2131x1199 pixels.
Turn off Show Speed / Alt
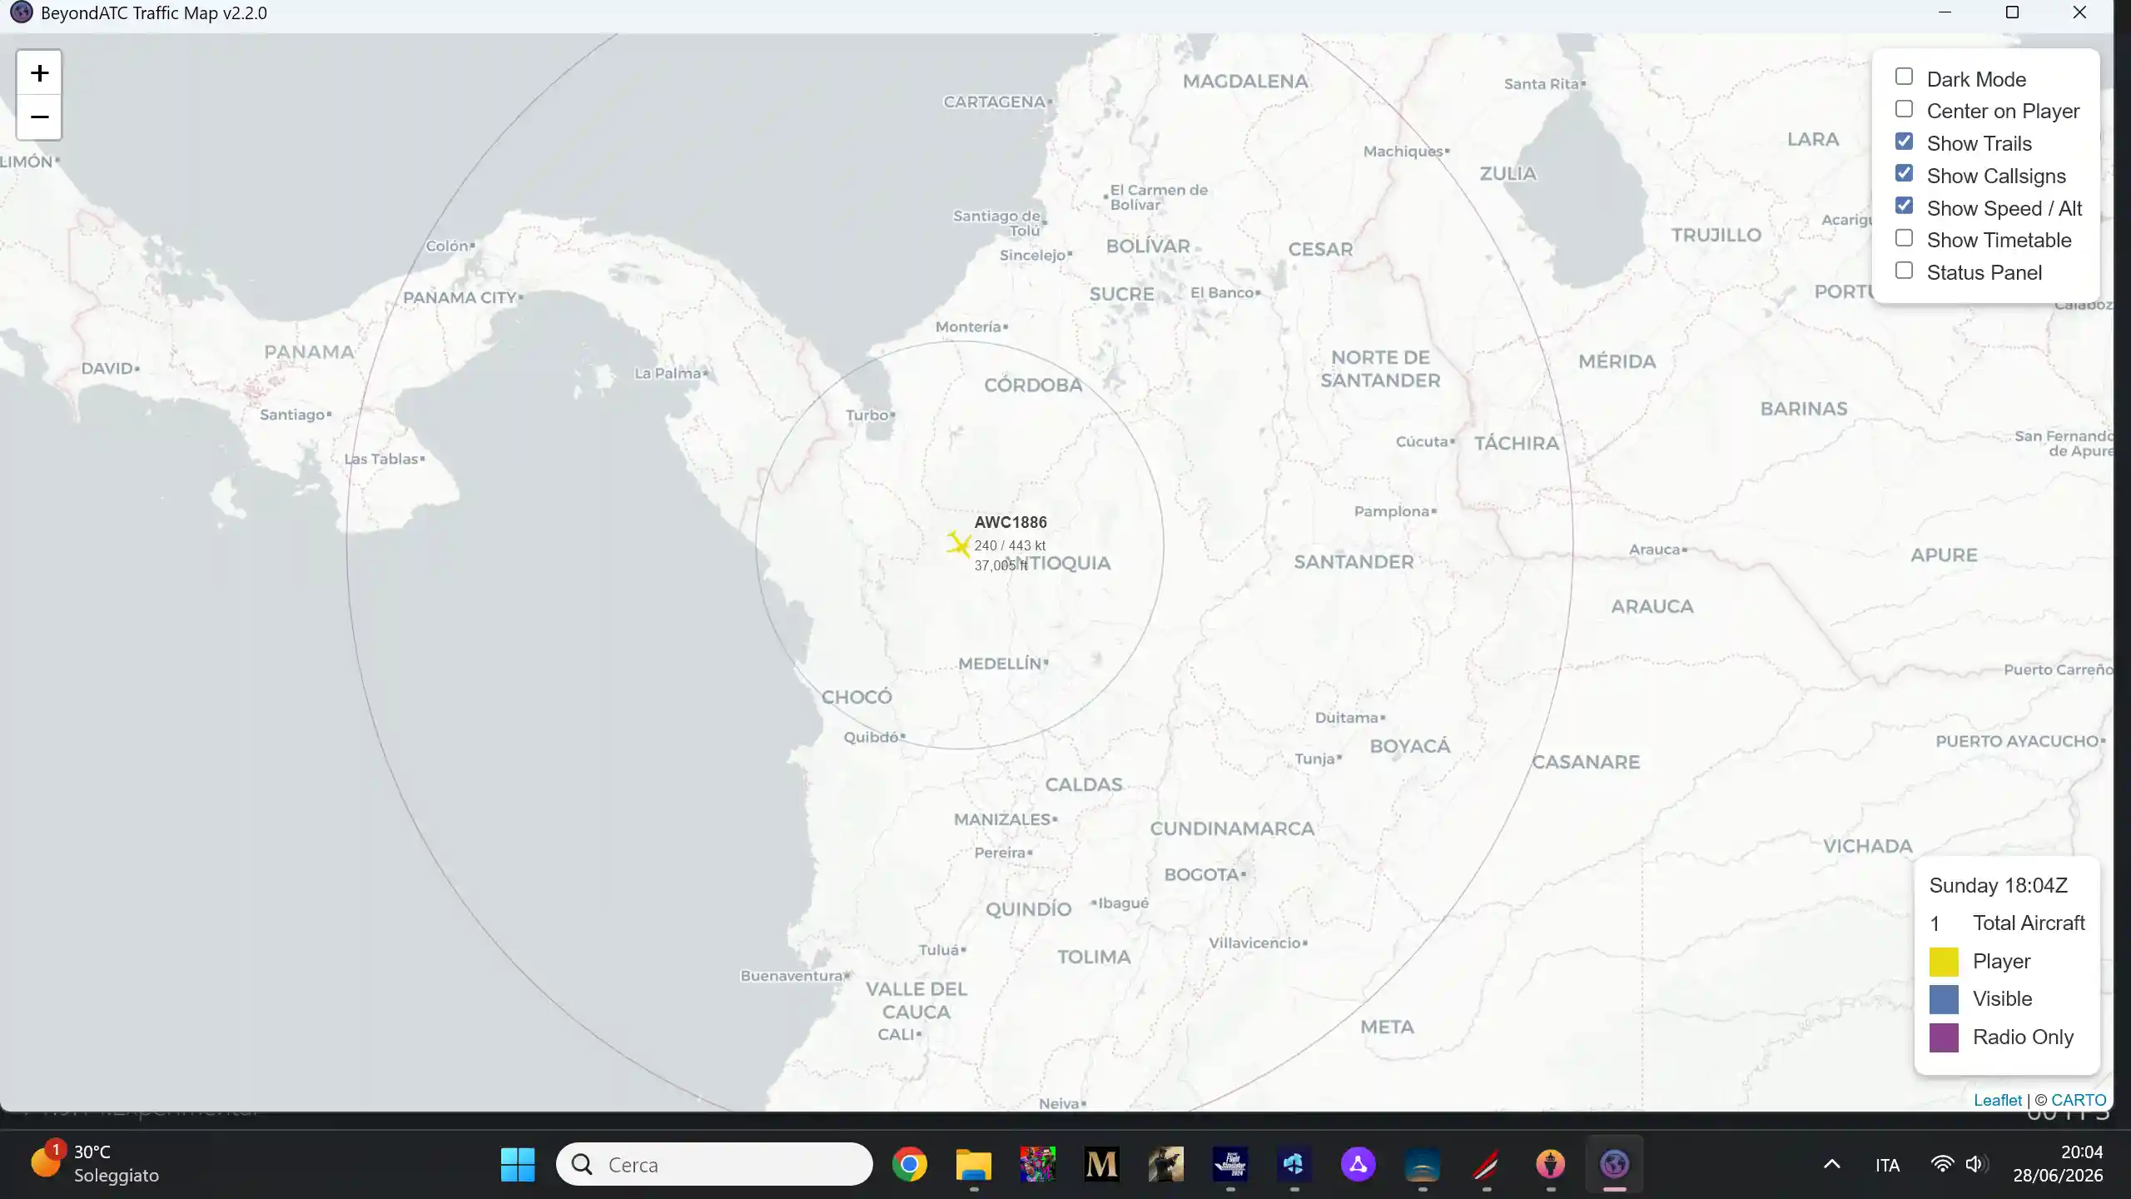(1904, 206)
